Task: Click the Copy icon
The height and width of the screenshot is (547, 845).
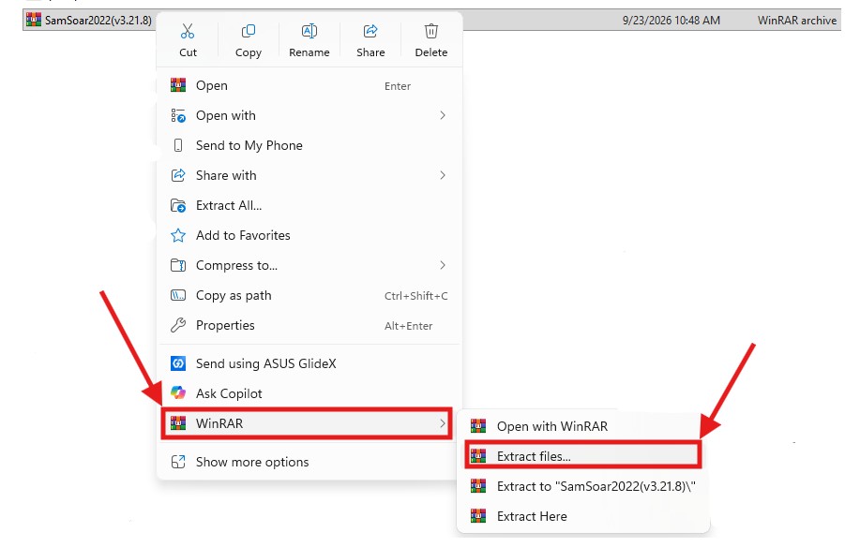Action: (248, 31)
